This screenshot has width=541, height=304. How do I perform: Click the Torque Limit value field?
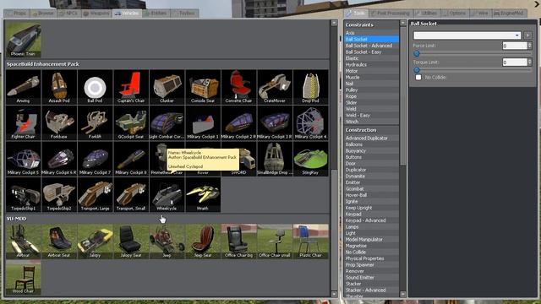pyautogui.click(x=515, y=62)
